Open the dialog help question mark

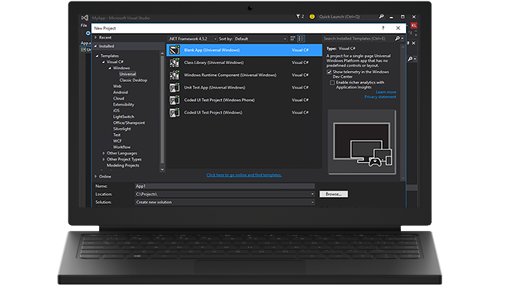point(383,28)
